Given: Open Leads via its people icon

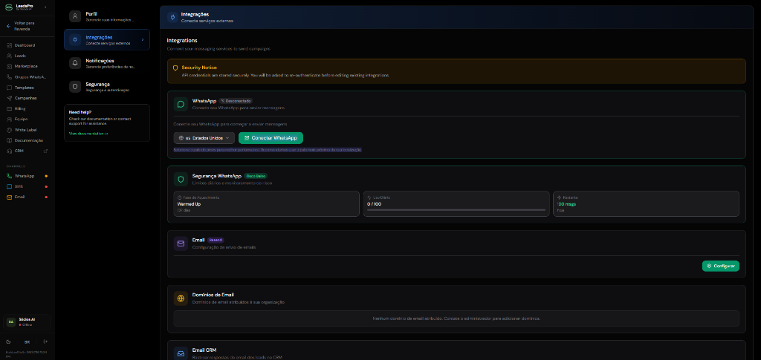Looking at the screenshot, I should pyautogui.click(x=9, y=56).
